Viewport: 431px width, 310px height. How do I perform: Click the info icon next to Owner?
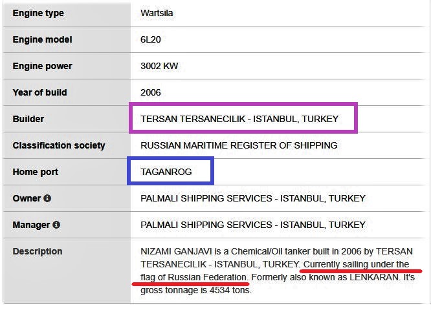pyautogui.click(x=47, y=198)
